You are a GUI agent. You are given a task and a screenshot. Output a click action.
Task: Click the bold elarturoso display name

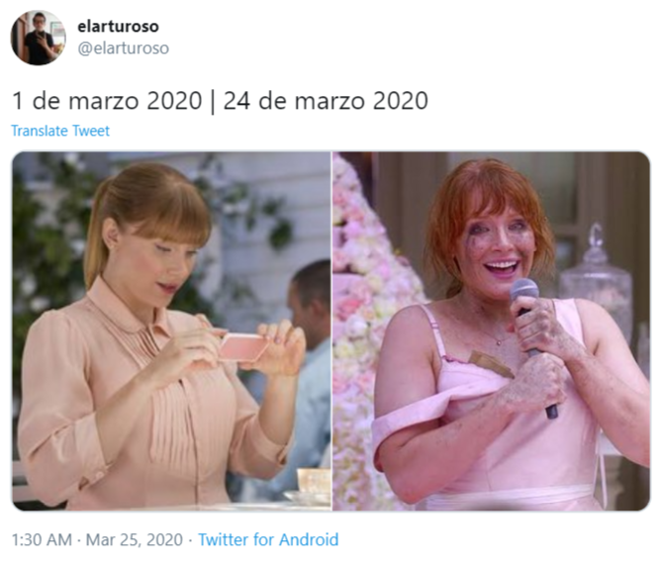(x=119, y=27)
